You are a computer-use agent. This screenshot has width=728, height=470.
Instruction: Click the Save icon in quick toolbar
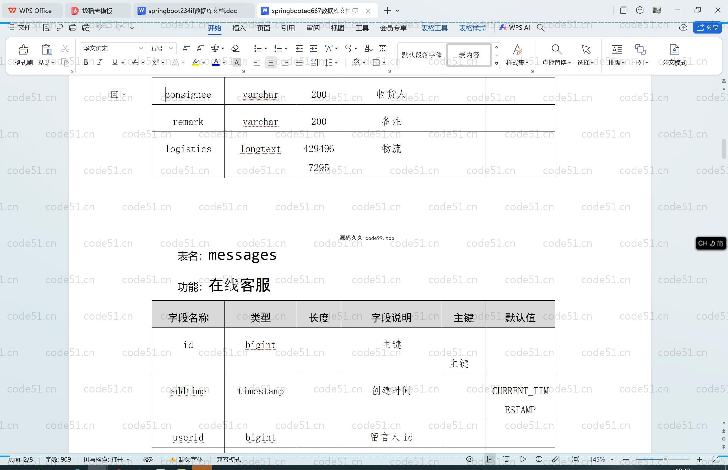(x=46, y=27)
